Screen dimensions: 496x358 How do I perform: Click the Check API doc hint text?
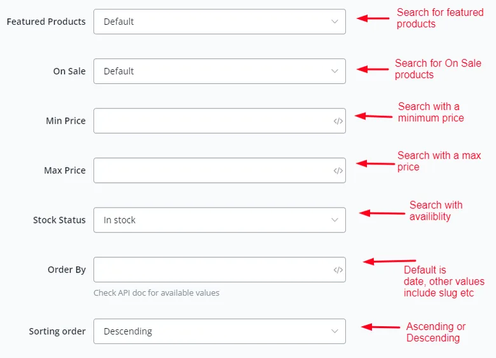click(156, 293)
